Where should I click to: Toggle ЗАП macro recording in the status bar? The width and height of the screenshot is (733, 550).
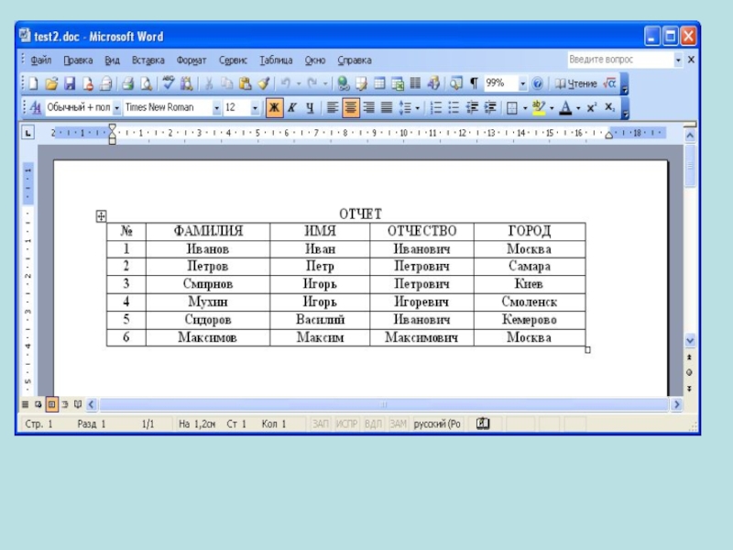[x=321, y=423]
